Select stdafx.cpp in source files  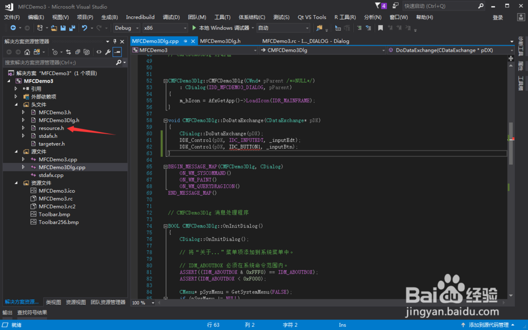pos(51,175)
